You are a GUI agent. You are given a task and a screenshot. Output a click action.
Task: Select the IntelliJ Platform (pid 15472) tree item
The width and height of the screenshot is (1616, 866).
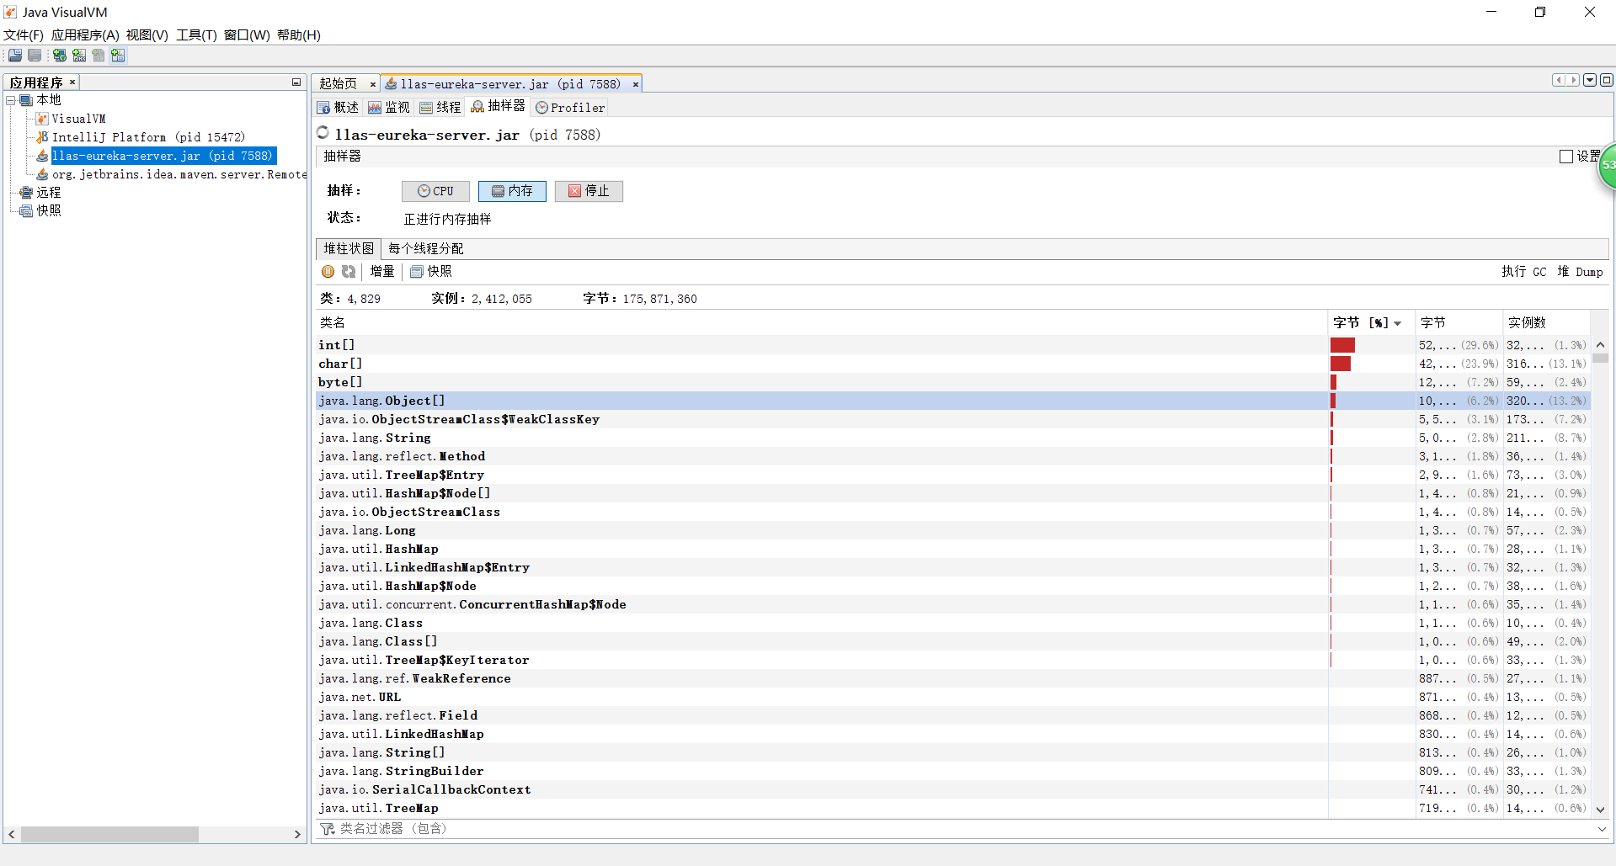pyautogui.click(x=148, y=137)
